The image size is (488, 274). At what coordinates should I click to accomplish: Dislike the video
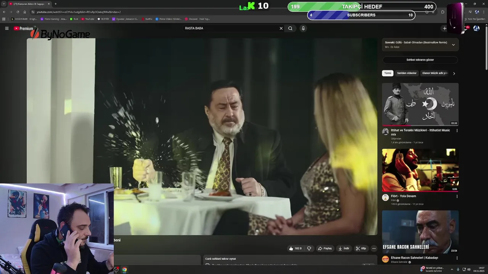point(309,249)
